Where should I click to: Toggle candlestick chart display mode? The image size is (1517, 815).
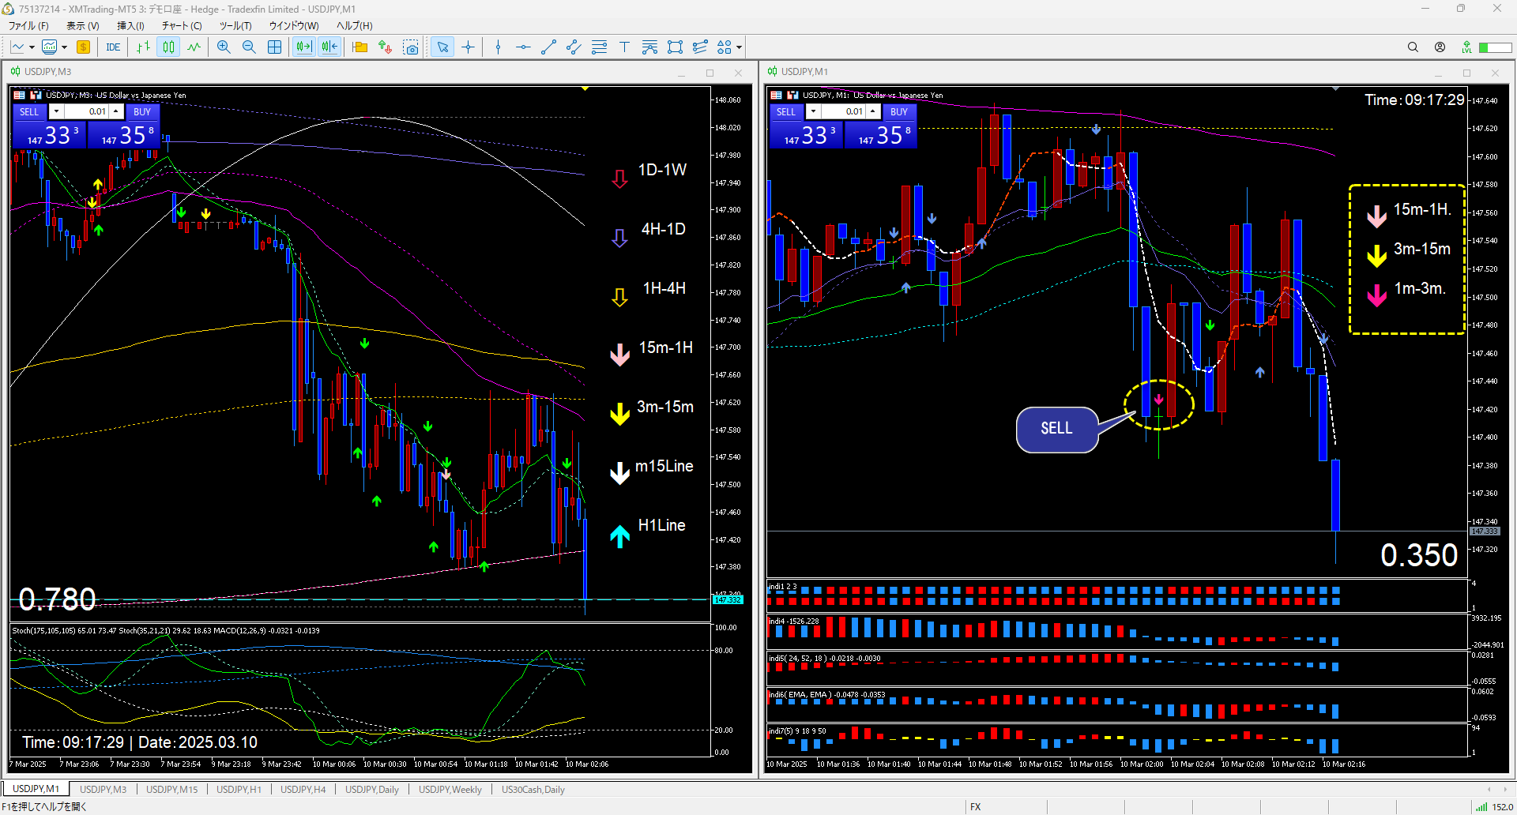point(168,47)
